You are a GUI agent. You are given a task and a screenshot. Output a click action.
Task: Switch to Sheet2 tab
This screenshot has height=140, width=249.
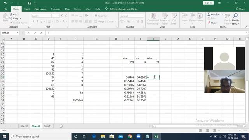coord(24,126)
